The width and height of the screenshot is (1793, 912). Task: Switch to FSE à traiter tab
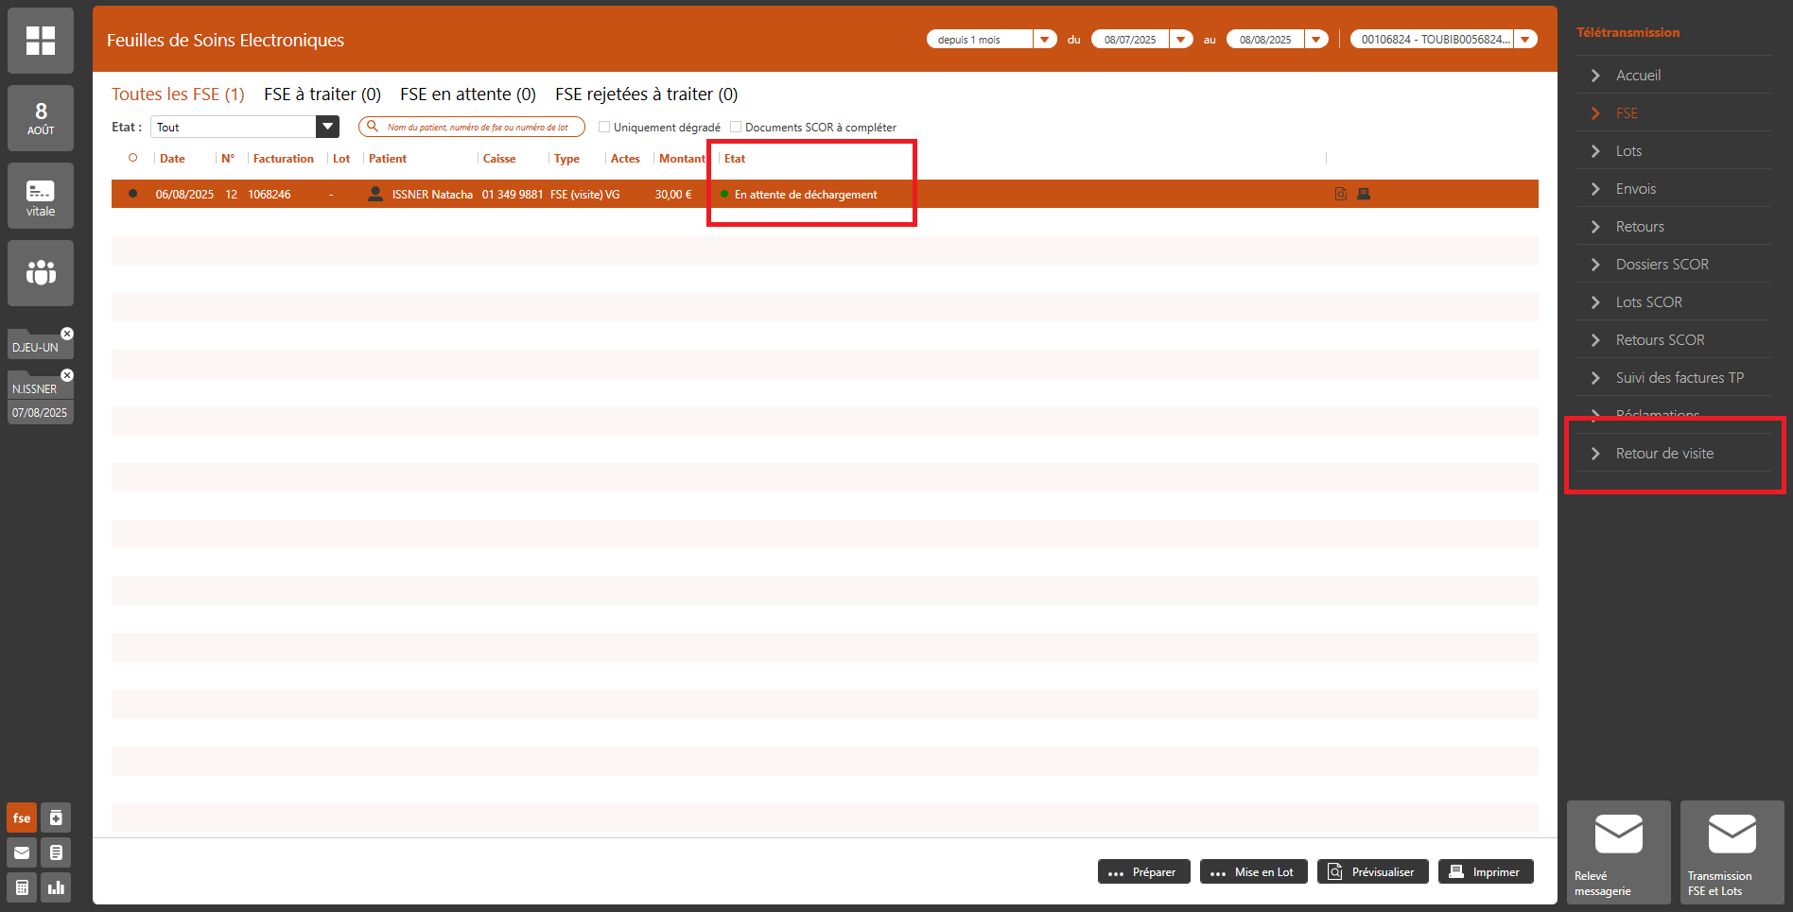click(x=322, y=95)
